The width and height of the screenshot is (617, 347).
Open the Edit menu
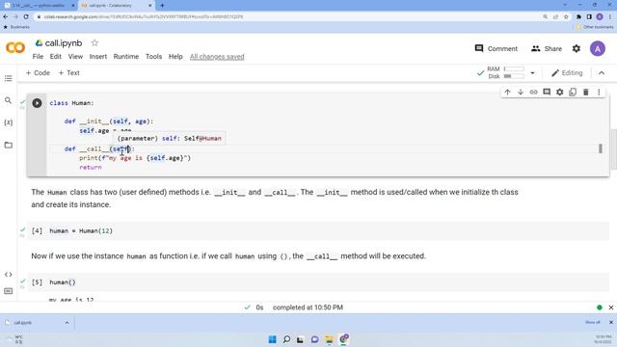tap(56, 57)
